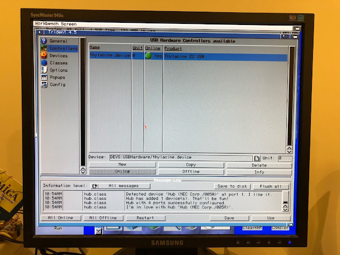This screenshot has height=255, width=340.
Task: Click the sidebar list scrollbar
Action: tap(83, 102)
